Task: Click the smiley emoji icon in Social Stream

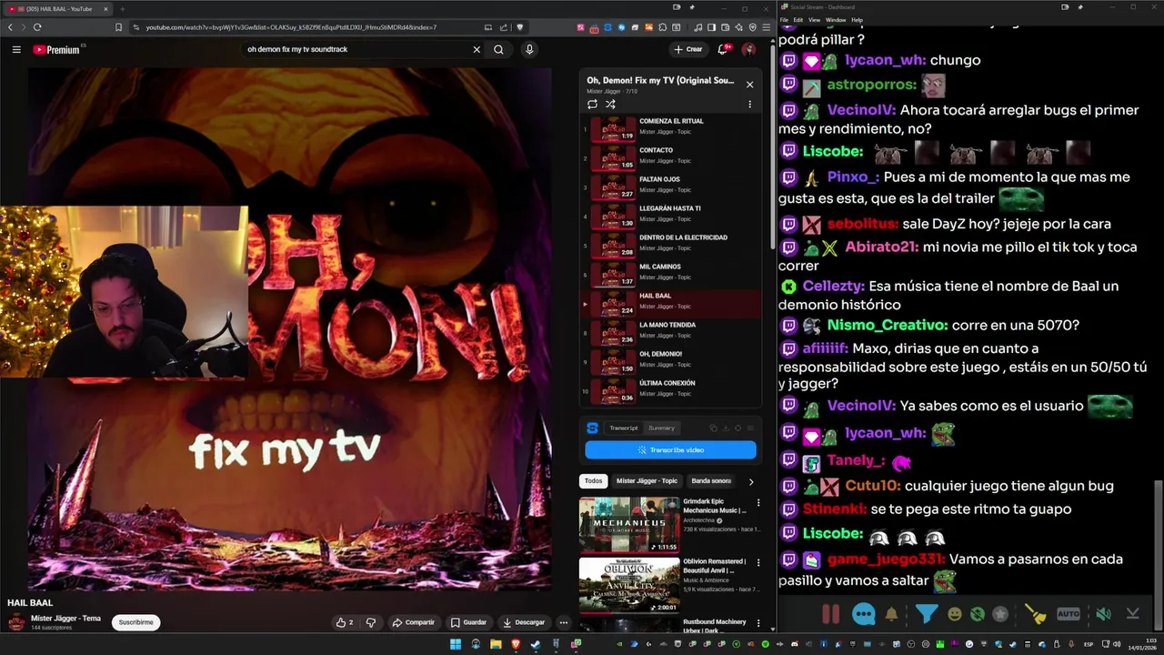Action: point(955,614)
